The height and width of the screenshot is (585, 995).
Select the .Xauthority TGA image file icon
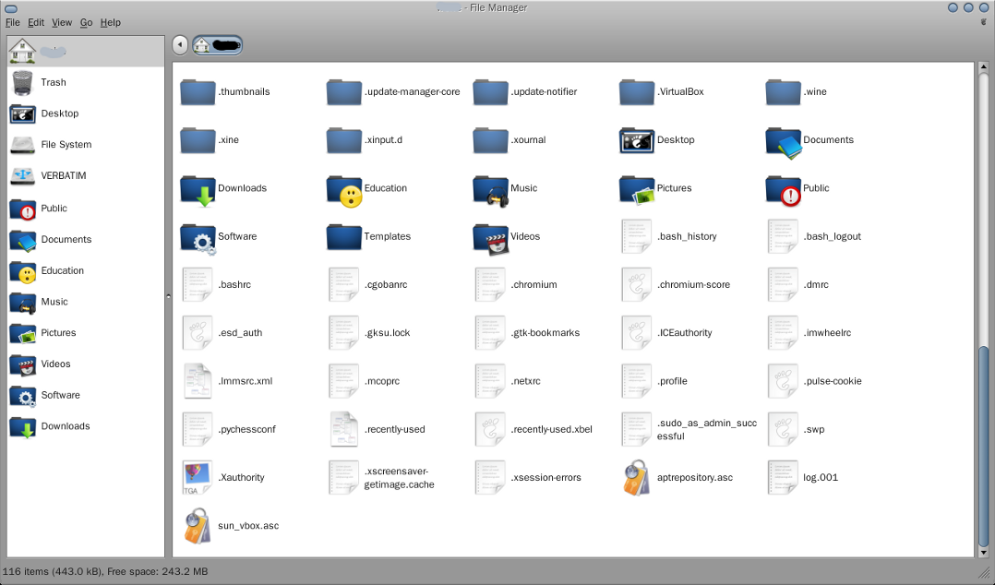[x=198, y=478]
